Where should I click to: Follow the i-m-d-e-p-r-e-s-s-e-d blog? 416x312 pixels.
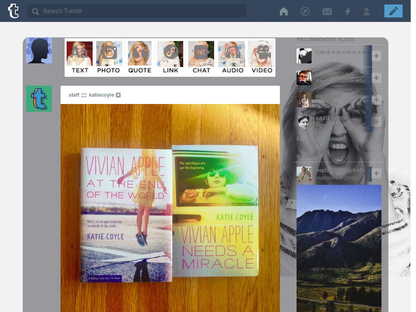coord(376,56)
